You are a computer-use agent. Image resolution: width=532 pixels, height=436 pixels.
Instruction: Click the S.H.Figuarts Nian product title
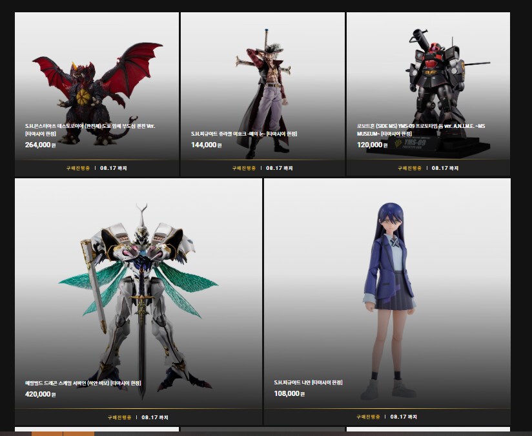(x=308, y=382)
